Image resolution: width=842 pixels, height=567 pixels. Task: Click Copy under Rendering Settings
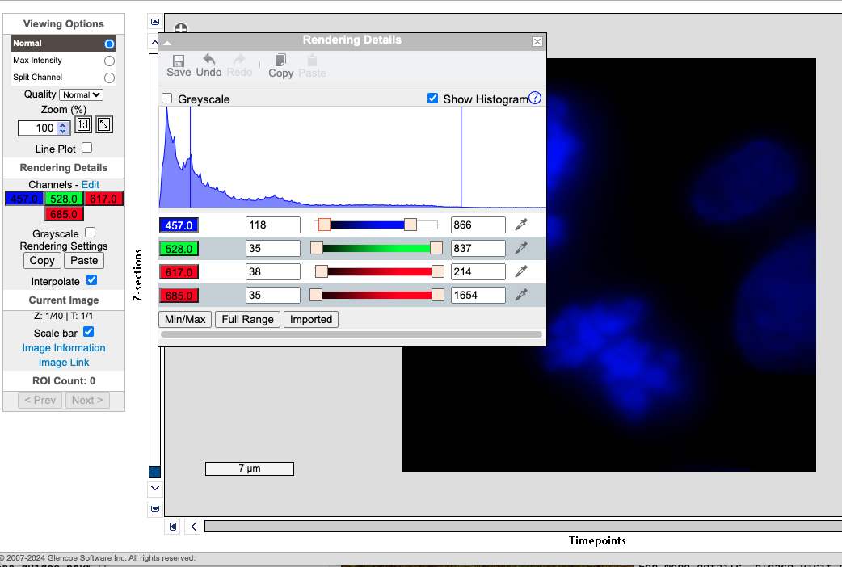42,260
